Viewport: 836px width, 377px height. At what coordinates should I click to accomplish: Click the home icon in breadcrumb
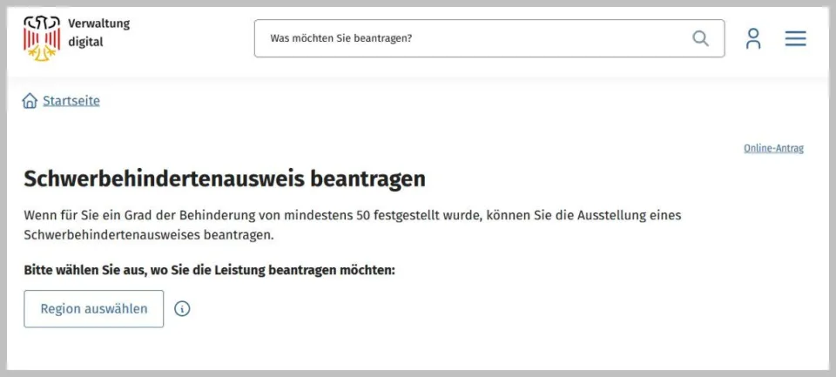(x=30, y=101)
